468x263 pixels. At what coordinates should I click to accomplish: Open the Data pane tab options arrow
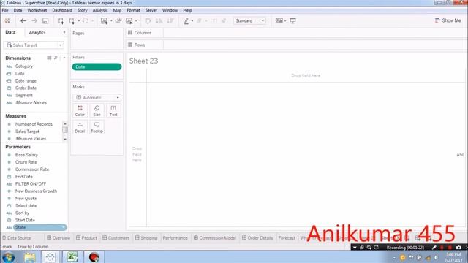pos(64,32)
